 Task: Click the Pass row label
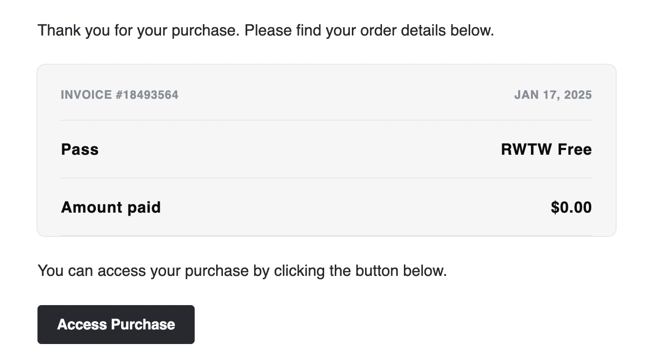click(79, 149)
